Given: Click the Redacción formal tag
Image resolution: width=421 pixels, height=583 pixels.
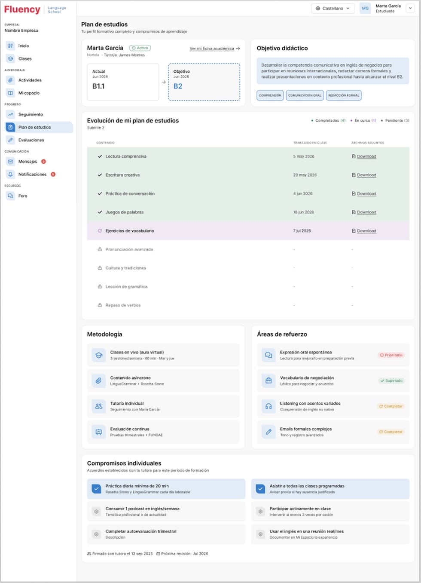Looking at the screenshot, I should click(x=344, y=95).
